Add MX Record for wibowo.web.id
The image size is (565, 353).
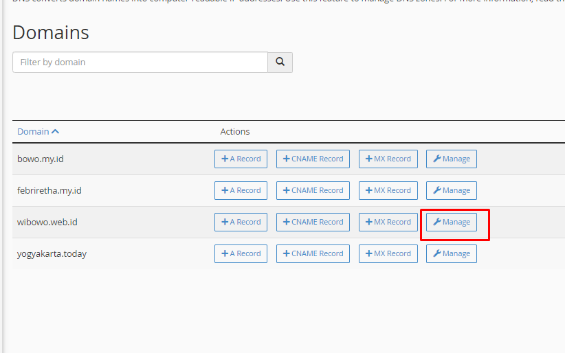(x=388, y=222)
